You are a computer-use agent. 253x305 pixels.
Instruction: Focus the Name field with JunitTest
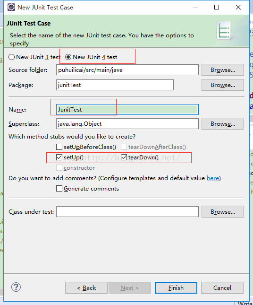click(x=127, y=110)
